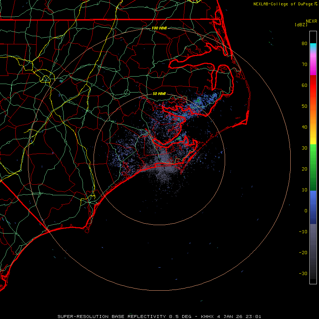Click the SUPER-RESOLUTION BASE REFLECTIVITY caption
319x319 pixels.
[x=112, y=317]
